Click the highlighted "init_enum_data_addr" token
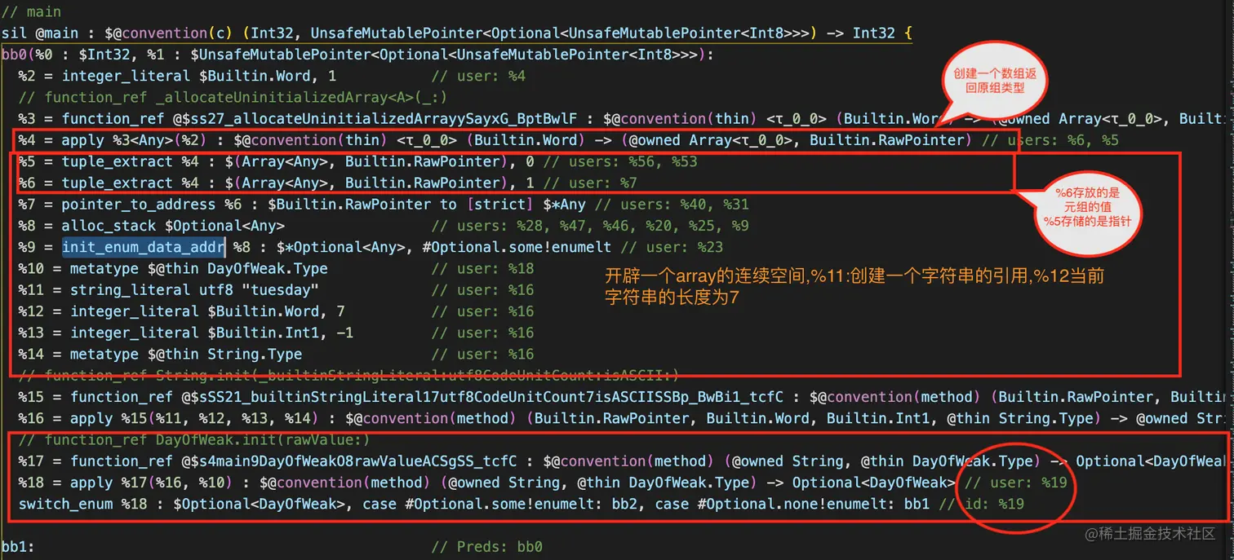Image resolution: width=1234 pixels, height=560 pixels. [143, 246]
